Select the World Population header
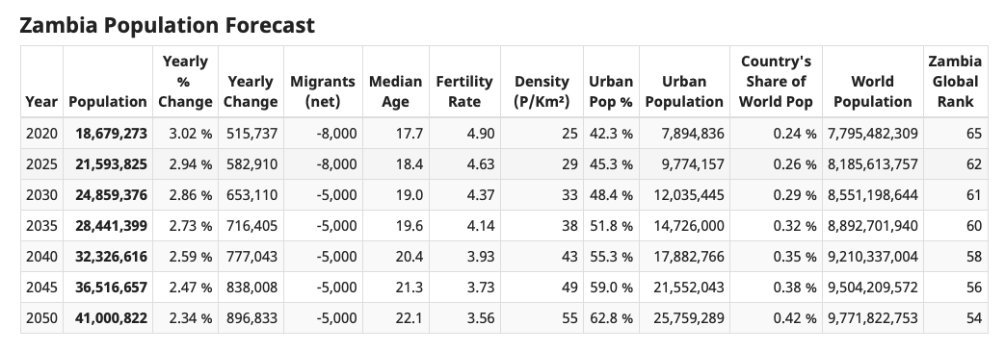The image size is (1005, 351). [872, 91]
